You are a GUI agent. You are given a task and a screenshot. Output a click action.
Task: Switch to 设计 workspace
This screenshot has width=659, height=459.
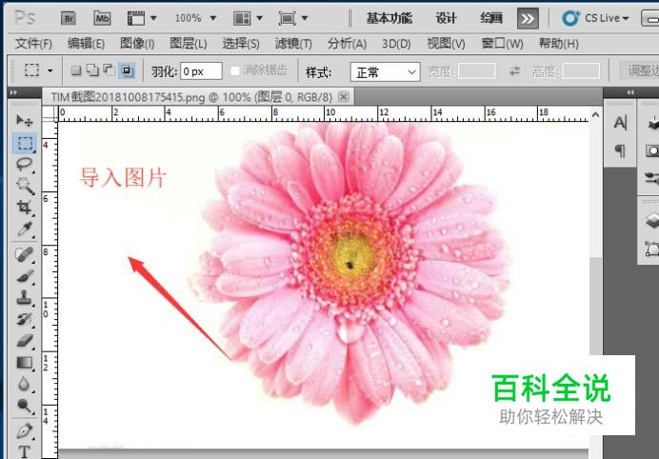pos(446,18)
